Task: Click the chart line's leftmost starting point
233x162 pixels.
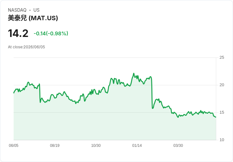Action: tap(14, 93)
